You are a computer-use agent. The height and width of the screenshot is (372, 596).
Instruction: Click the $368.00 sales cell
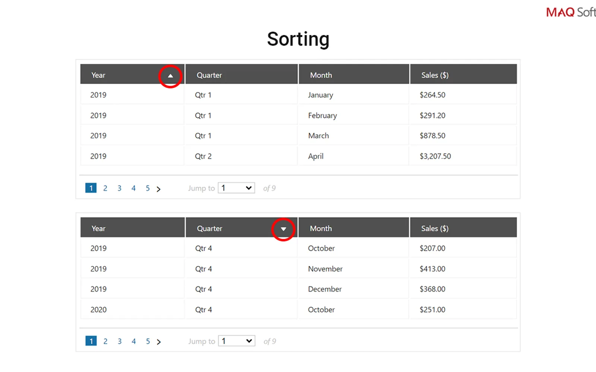463,289
